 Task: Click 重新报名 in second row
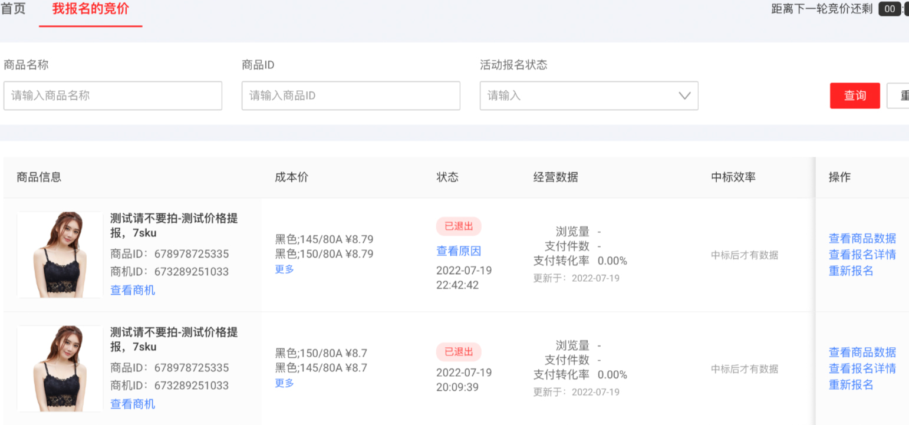pyautogui.click(x=851, y=385)
